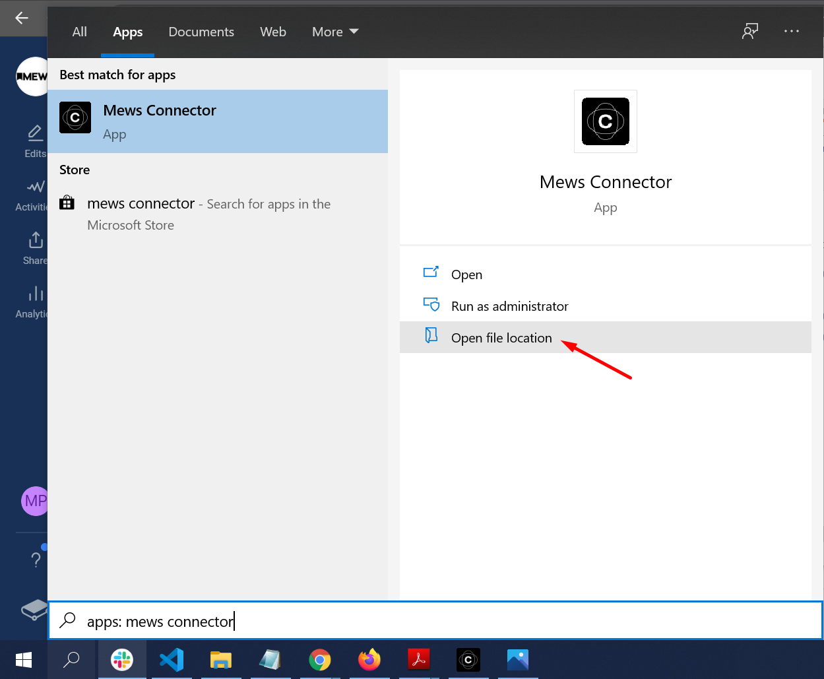
Task: Select Mews Connector best match result
Action: click(218, 121)
